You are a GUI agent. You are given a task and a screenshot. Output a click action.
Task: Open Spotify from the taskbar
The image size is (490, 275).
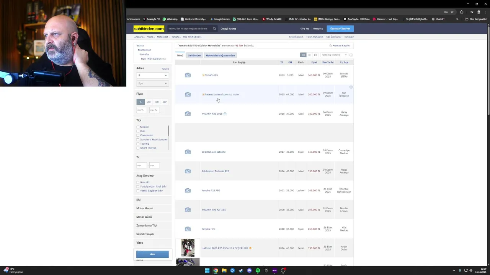pos(258,270)
